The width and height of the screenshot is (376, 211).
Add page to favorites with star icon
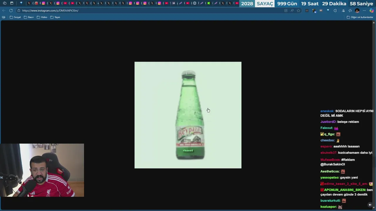(x=298, y=11)
